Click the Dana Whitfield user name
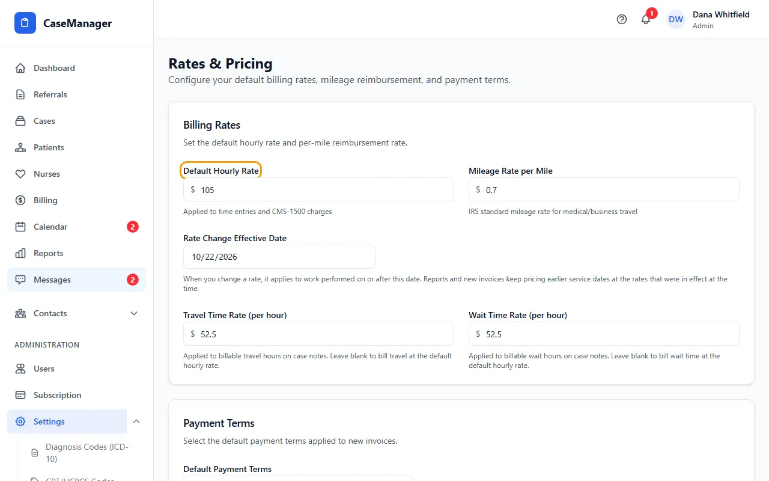This screenshot has height=481, width=769. [x=721, y=14]
